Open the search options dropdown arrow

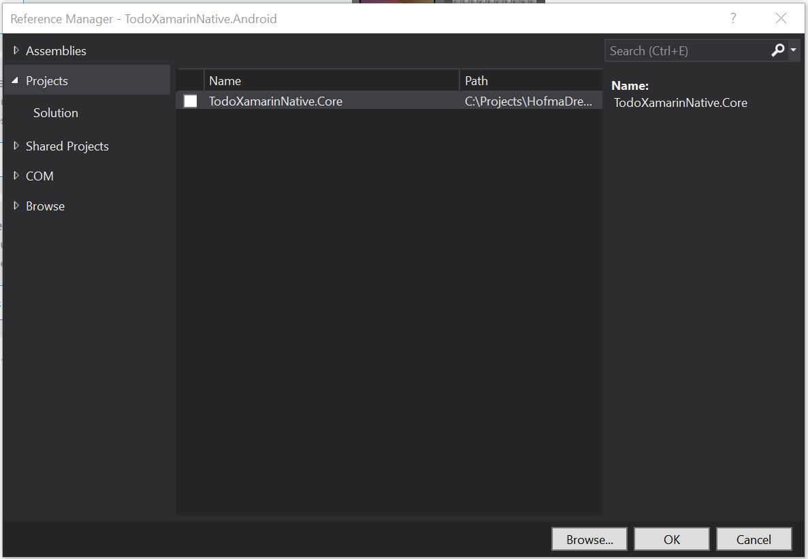coord(794,50)
